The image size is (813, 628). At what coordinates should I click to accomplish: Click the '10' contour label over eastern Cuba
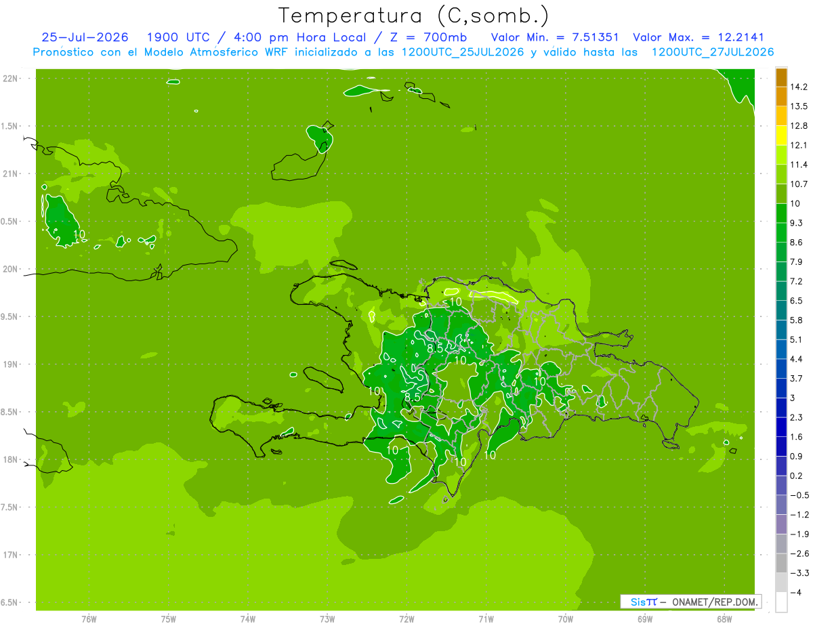[79, 234]
